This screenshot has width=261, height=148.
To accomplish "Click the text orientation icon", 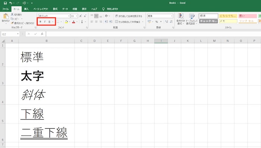I will pyautogui.click(x=107, y=16).
